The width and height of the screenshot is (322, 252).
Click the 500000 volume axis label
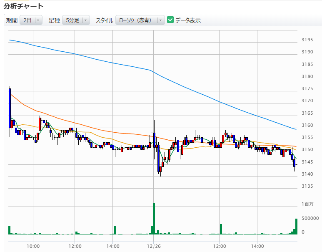(310, 218)
